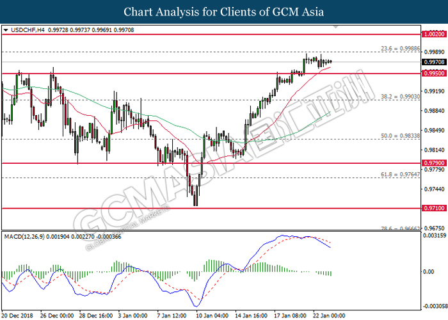Select the 20 Dec 2018 date marker

17,316
